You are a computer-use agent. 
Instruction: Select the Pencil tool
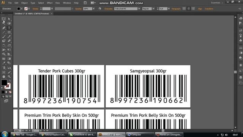tap(9, 37)
